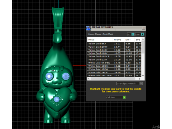This screenshot has width=172, height=129.
Task: Click the Metal Weights balance-scale icon
Action: click(89, 28)
